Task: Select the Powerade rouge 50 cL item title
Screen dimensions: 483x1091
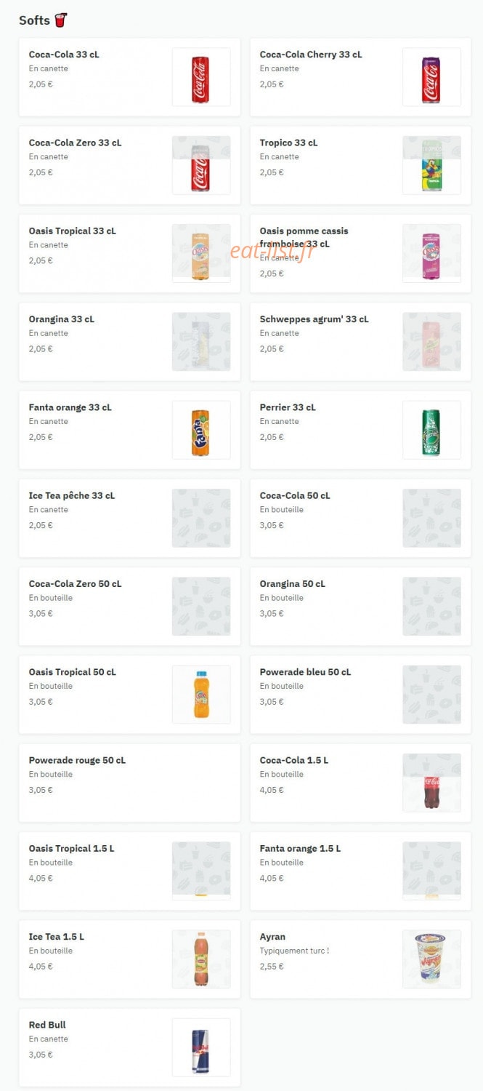Action: point(77,760)
